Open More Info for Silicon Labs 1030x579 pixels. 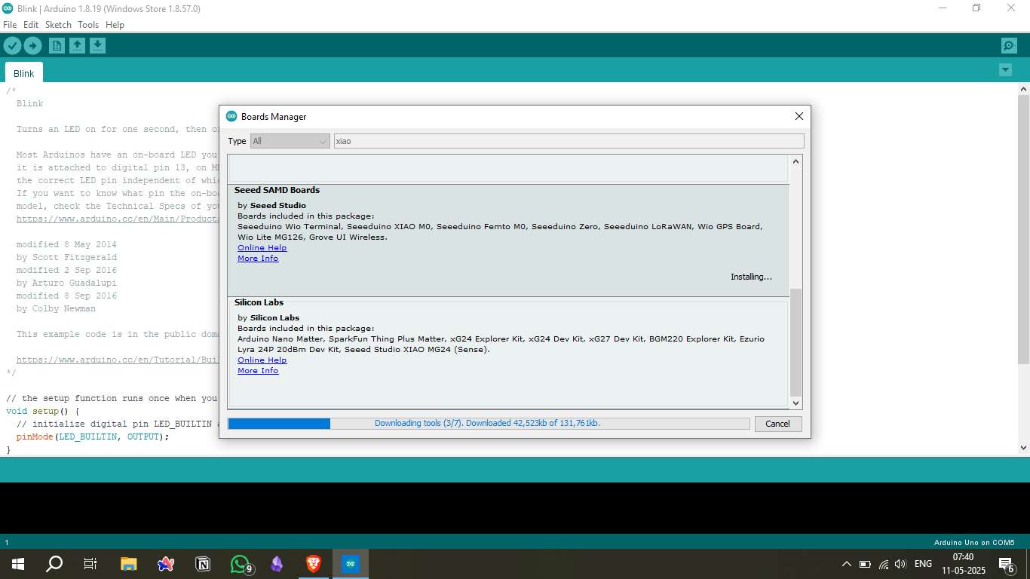tap(258, 371)
